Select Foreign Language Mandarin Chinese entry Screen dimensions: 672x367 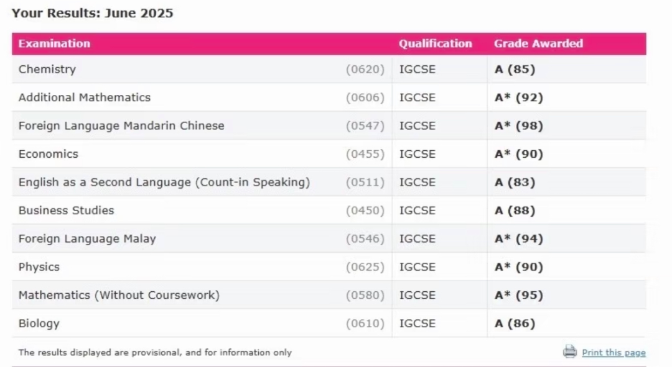click(x=121, y=126)
